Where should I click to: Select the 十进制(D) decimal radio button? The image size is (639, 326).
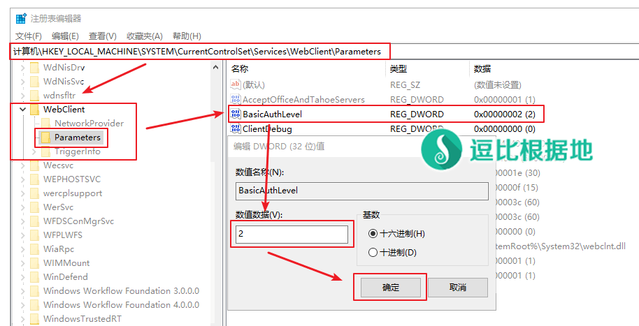pos(373,252)
